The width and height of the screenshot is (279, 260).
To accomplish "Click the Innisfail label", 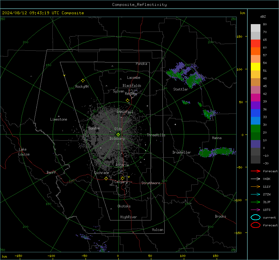I will click(x=125, y=112).
